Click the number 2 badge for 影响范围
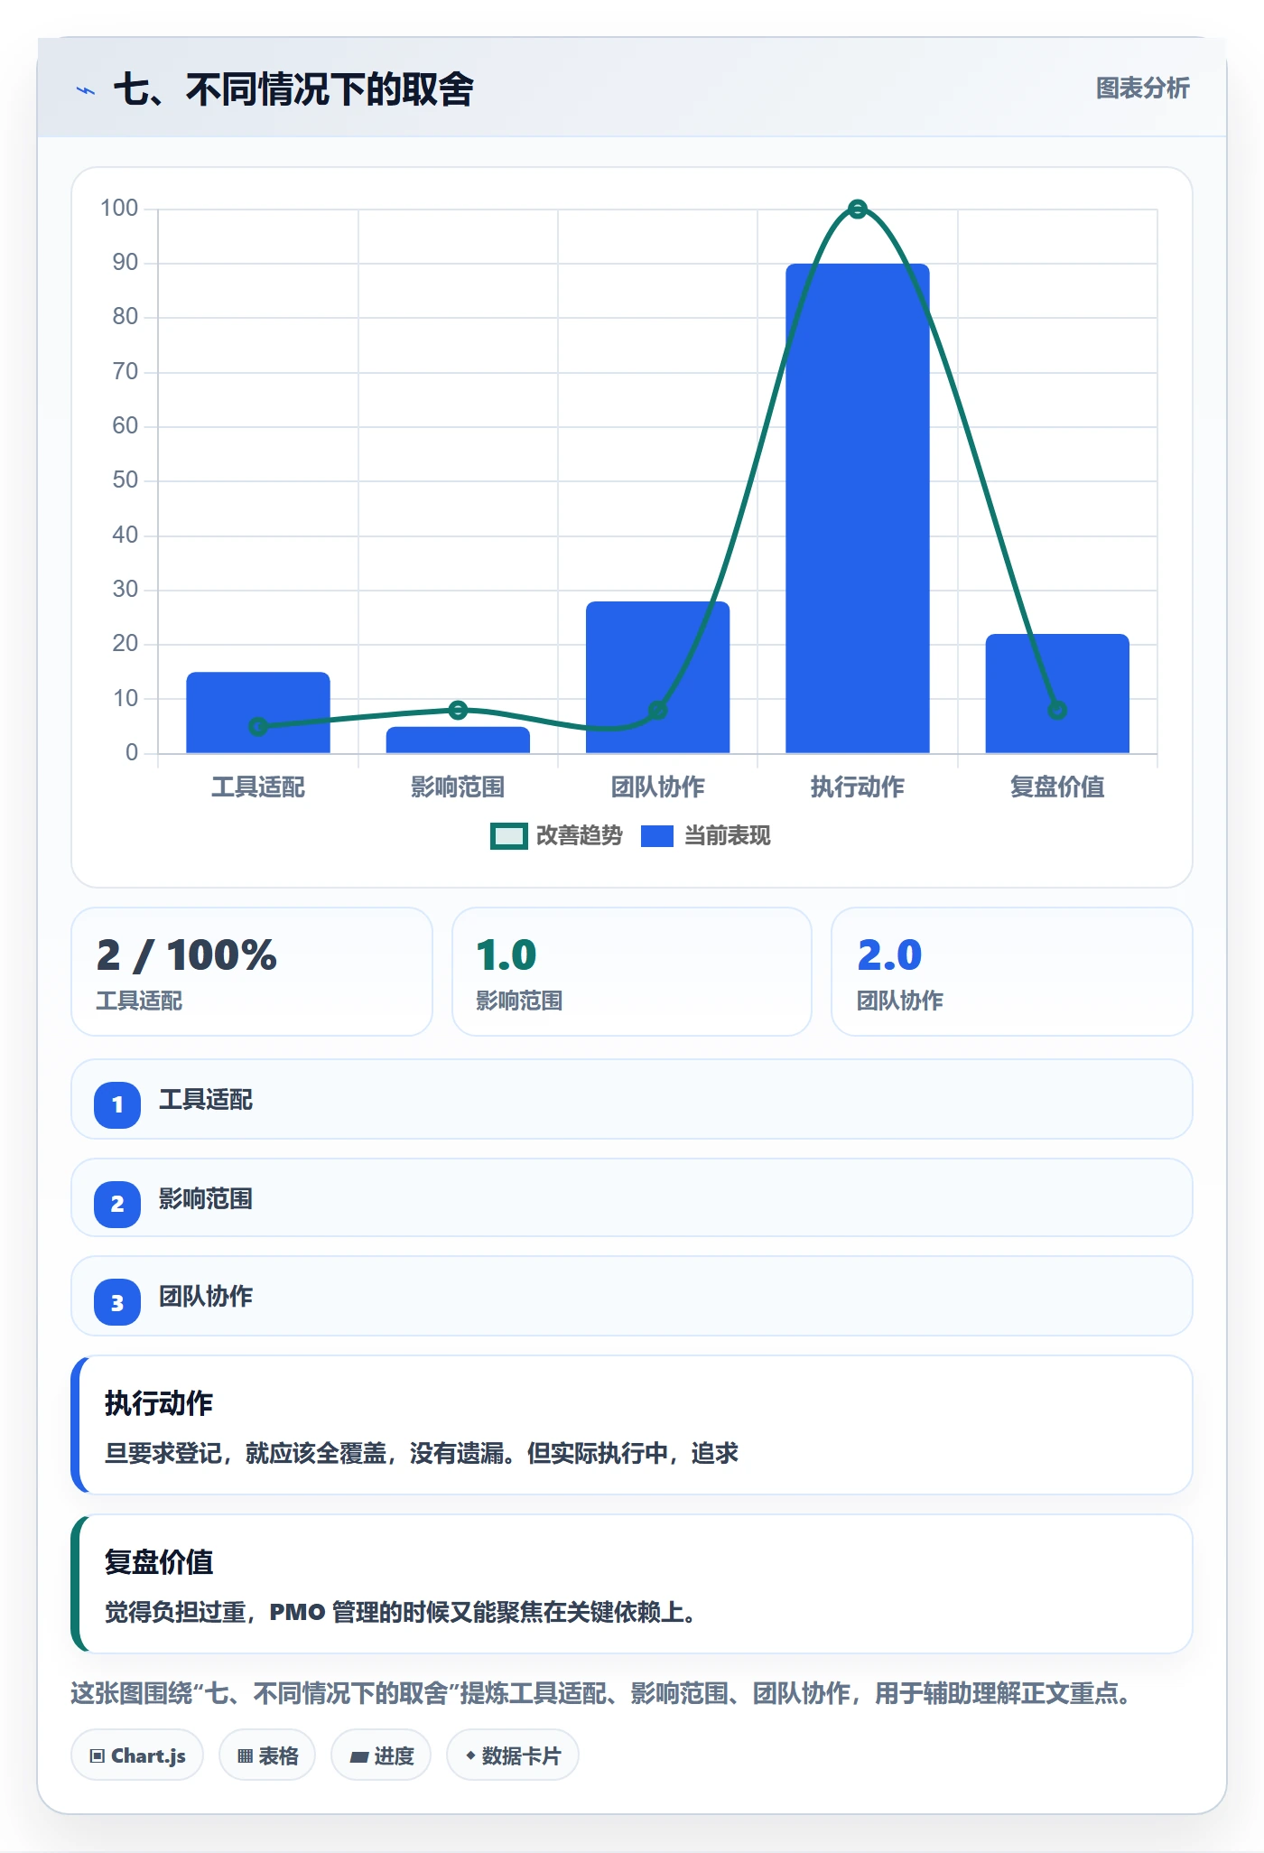The image size is (1264, 1853). click(x=117, y=1204)
